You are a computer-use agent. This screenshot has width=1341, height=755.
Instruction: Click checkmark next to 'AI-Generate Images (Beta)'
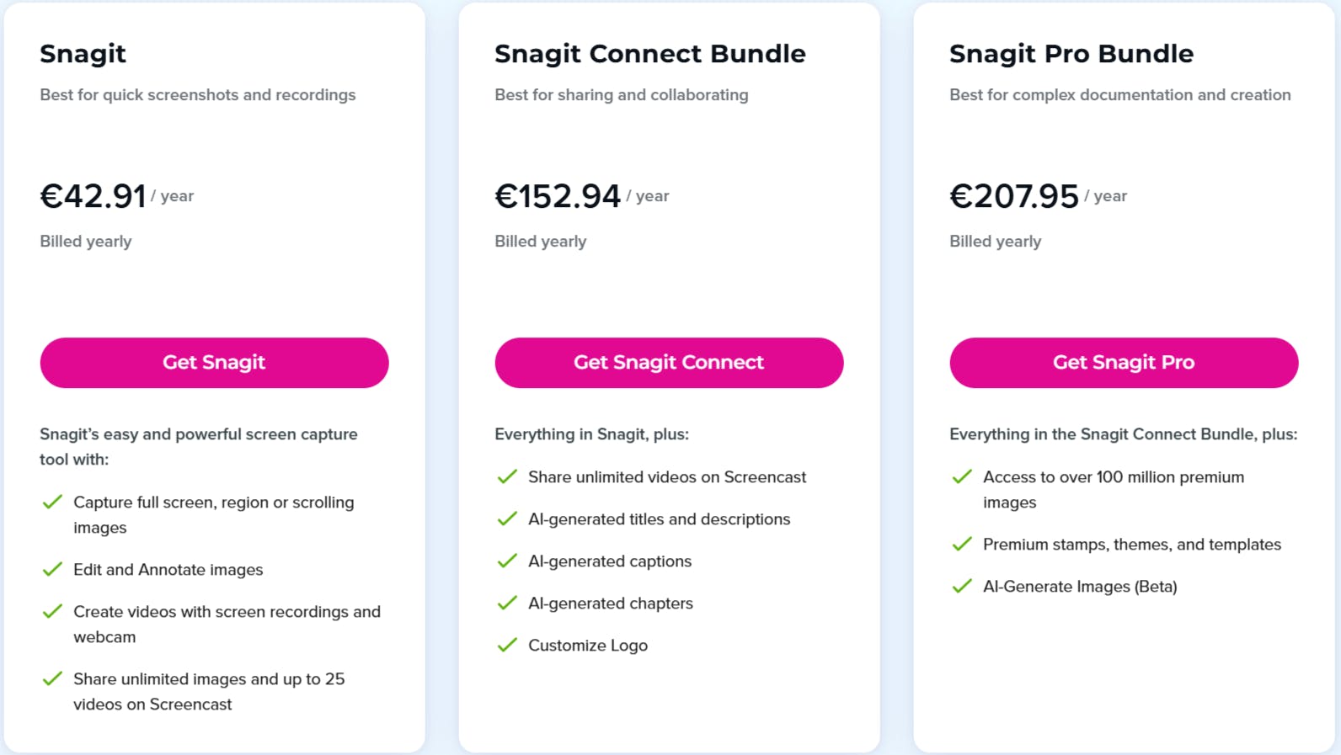(x=962, y=586)
